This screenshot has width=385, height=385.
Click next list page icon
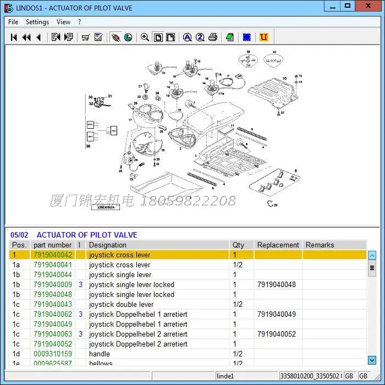(x=68, y=37)
